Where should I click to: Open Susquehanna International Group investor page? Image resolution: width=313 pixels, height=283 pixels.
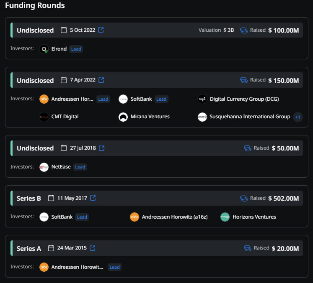[x=250, y=117]
